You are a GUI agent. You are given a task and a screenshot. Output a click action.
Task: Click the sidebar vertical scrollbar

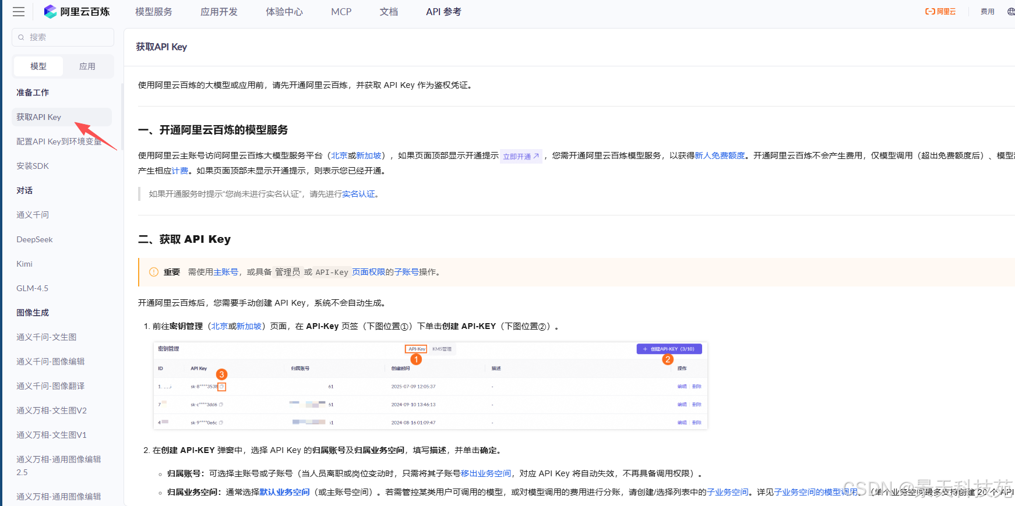click(x=122, y=116)
